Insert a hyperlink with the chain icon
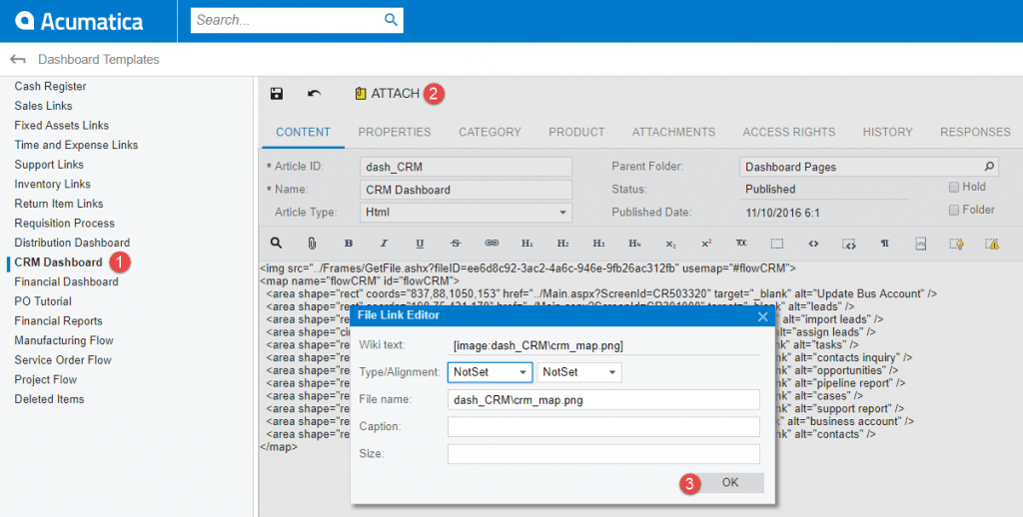Screen dimensions: 1023x517 492,244
